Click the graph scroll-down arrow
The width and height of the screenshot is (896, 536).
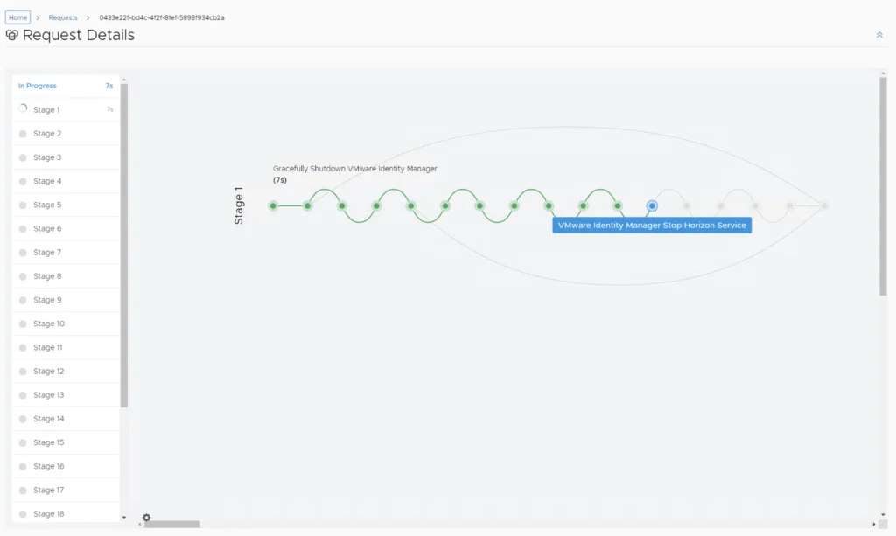[883, 514]
